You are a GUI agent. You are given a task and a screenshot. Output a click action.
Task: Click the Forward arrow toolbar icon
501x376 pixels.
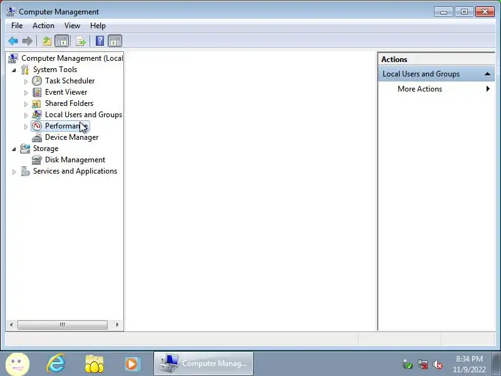click(x=28, y=41)
